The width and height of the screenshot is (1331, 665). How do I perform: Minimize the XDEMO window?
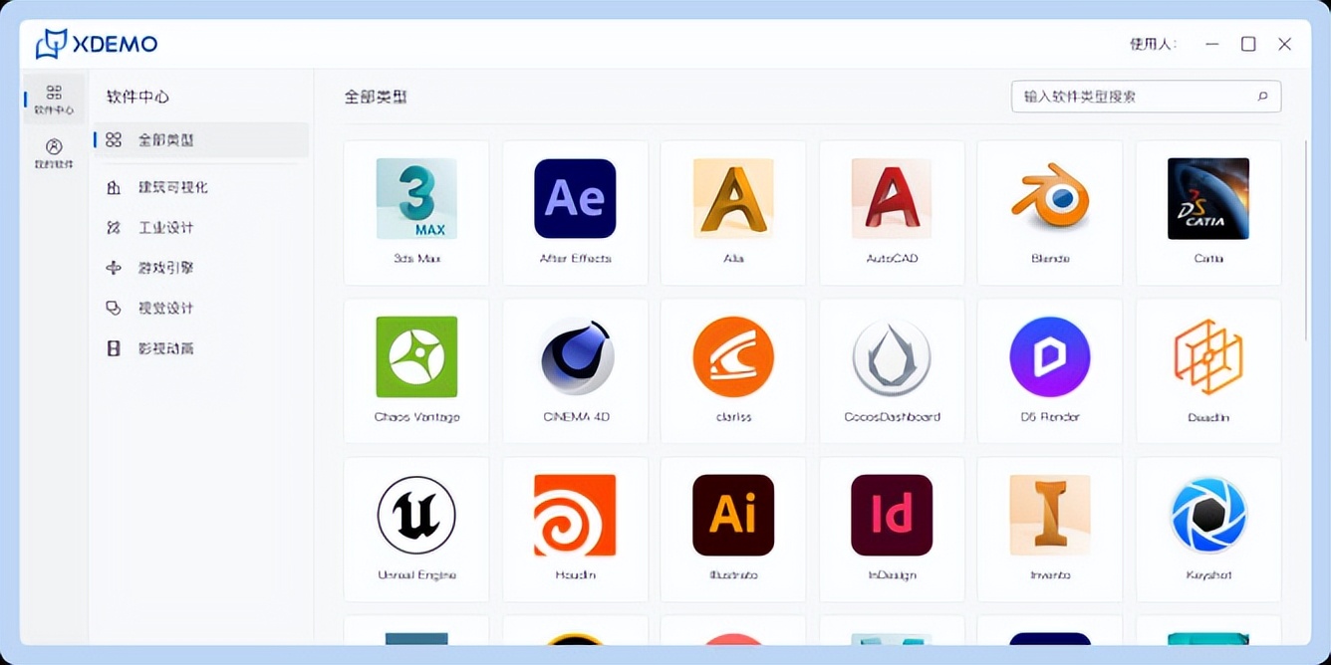[1211, 44]
